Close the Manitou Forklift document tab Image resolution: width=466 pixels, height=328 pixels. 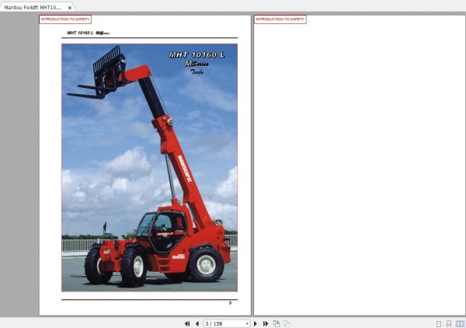point(70,8)
